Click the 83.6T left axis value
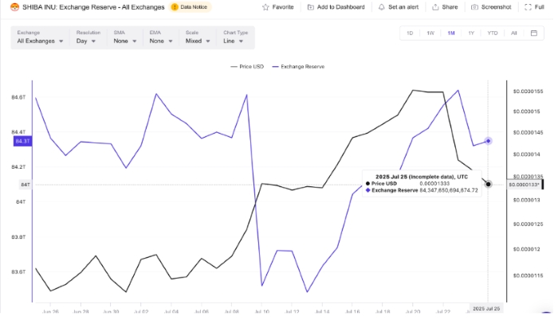558x320 pixels. tap(18, 271)
